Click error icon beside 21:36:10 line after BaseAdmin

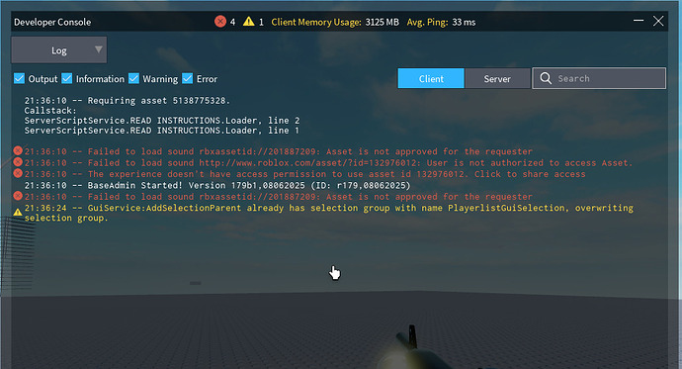[x=18, y=196]
